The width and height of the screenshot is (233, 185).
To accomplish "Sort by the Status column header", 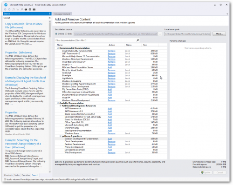I will pyautogui.click(x=129, y=45).
